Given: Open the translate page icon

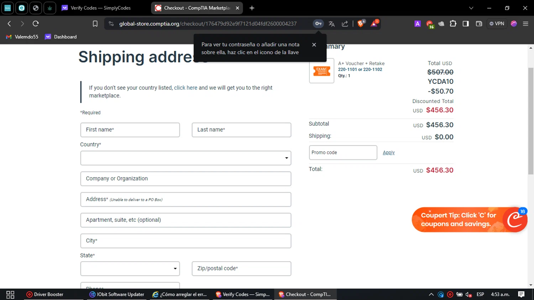Looking at the screenshot, I should (x=331, y=24).
